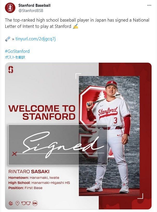Click the circled CA icon in the graphic

coord(35,203)
